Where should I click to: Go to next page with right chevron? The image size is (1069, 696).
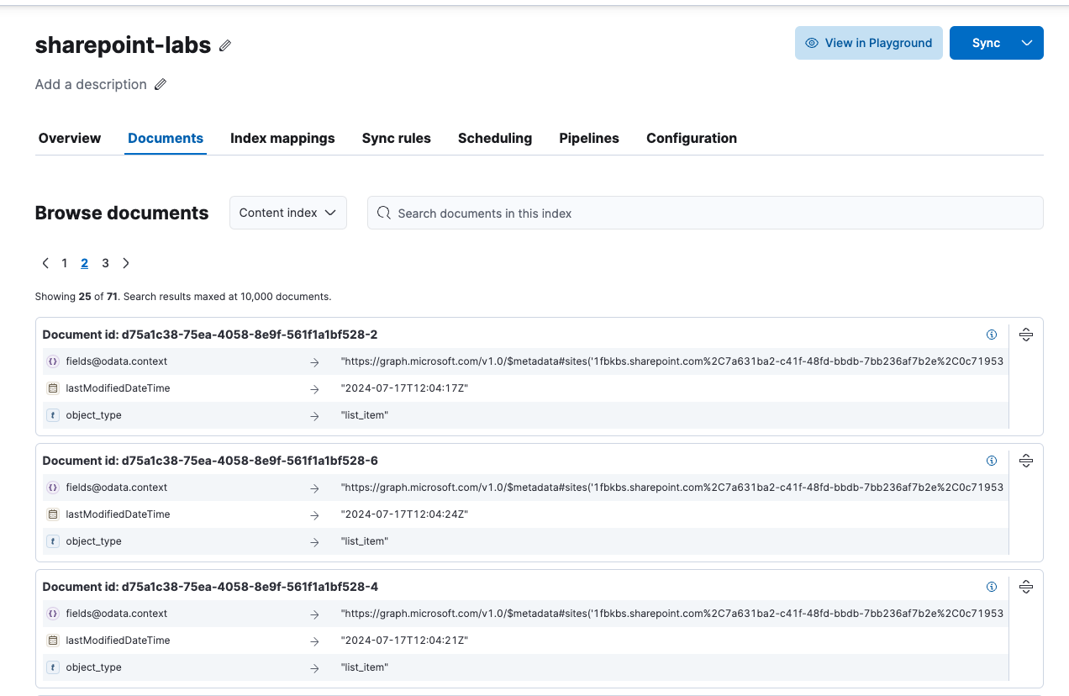click(126, 263)
